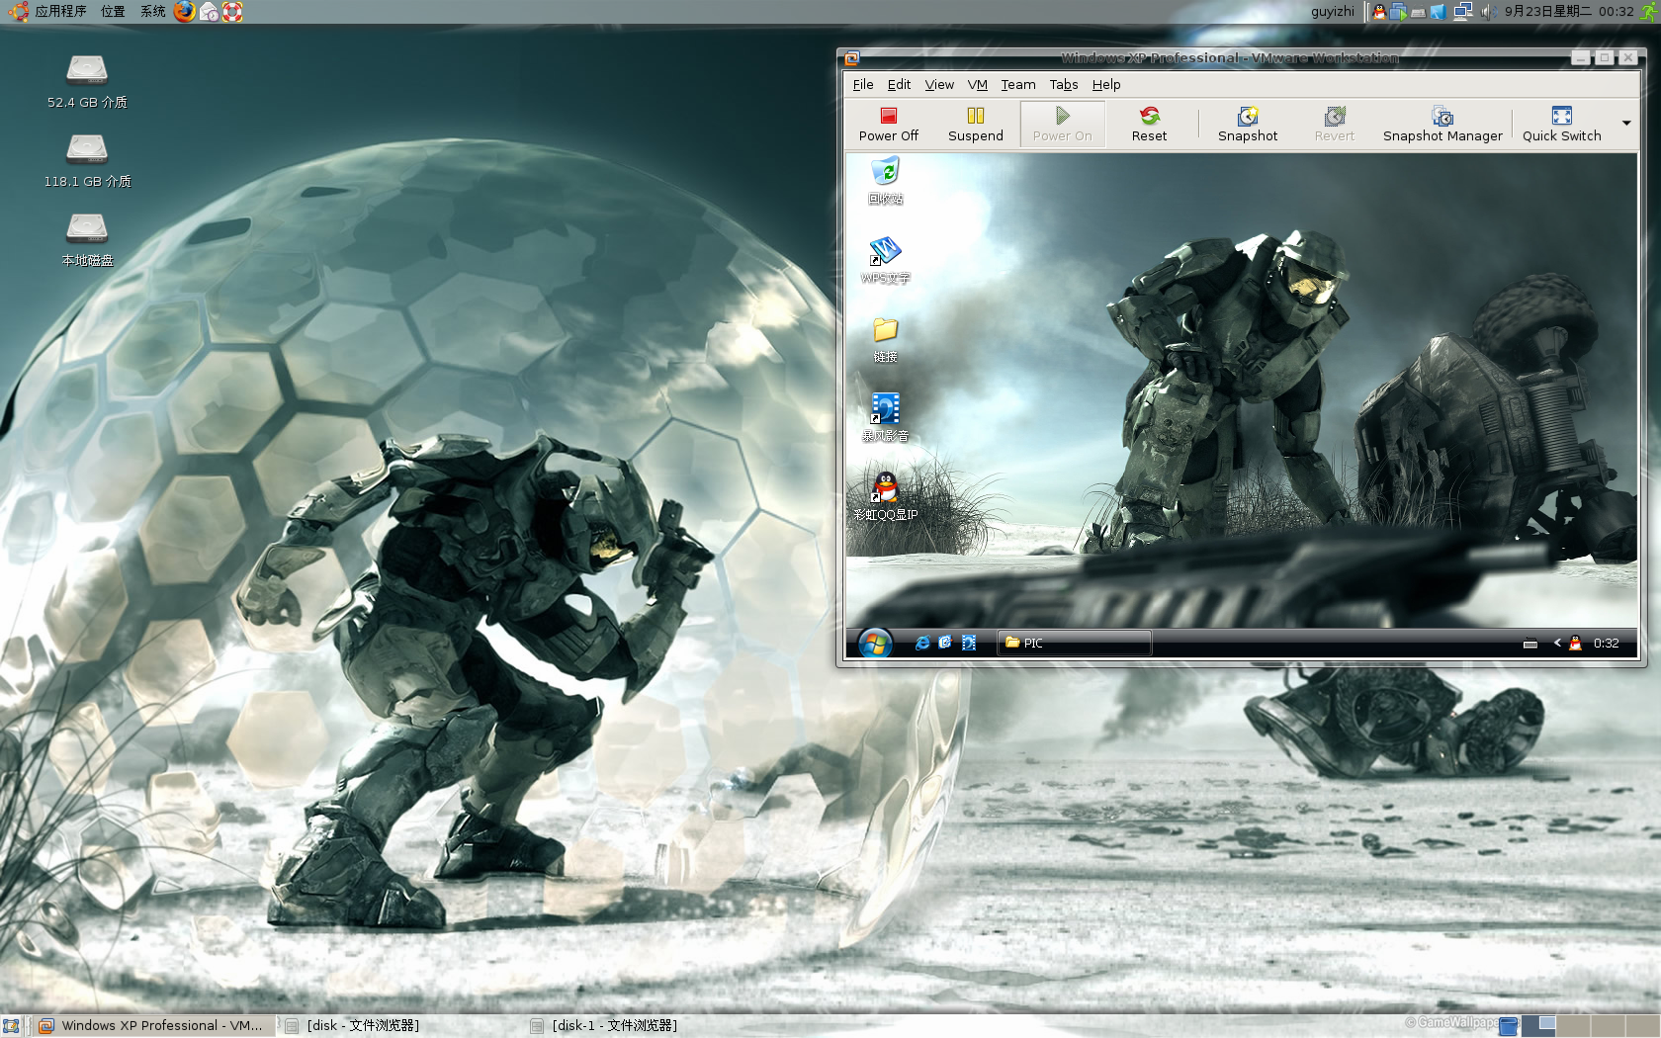1661x1038 pixels.
Task: Click the guyizhi user name in panel
Action: click(1333, 12)
